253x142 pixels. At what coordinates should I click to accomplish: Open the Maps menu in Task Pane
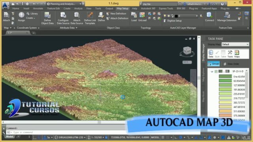[237, 54]
